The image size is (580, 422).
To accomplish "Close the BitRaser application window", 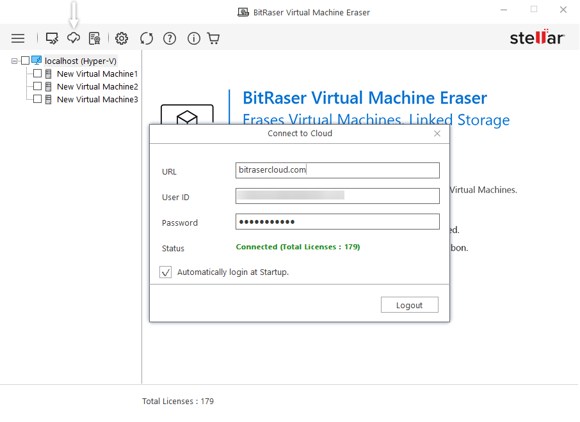I will pos(563,10).
